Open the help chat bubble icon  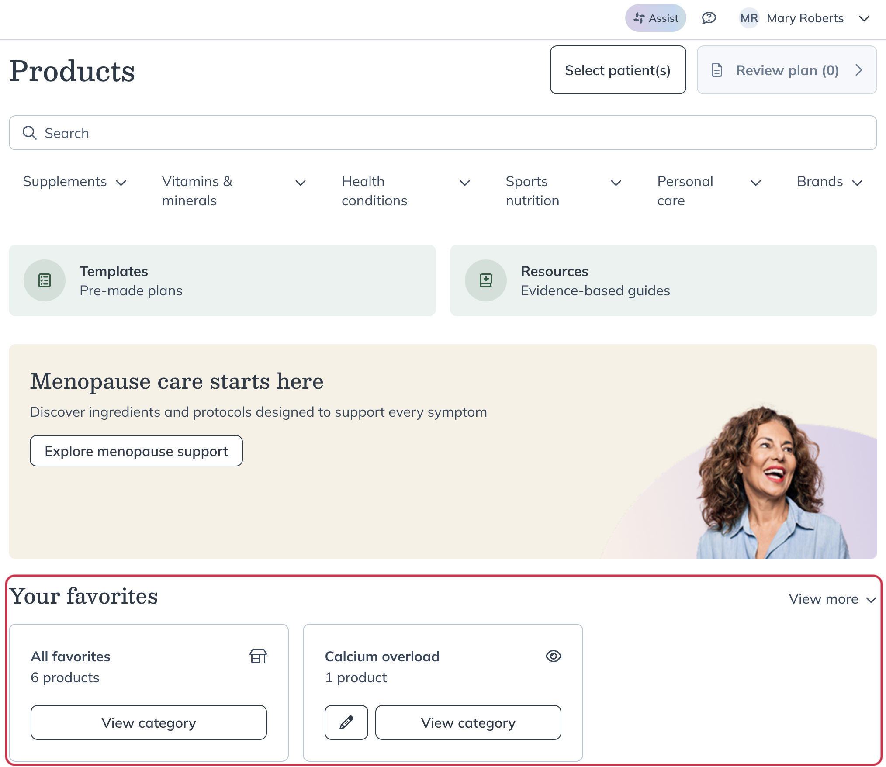709,18
